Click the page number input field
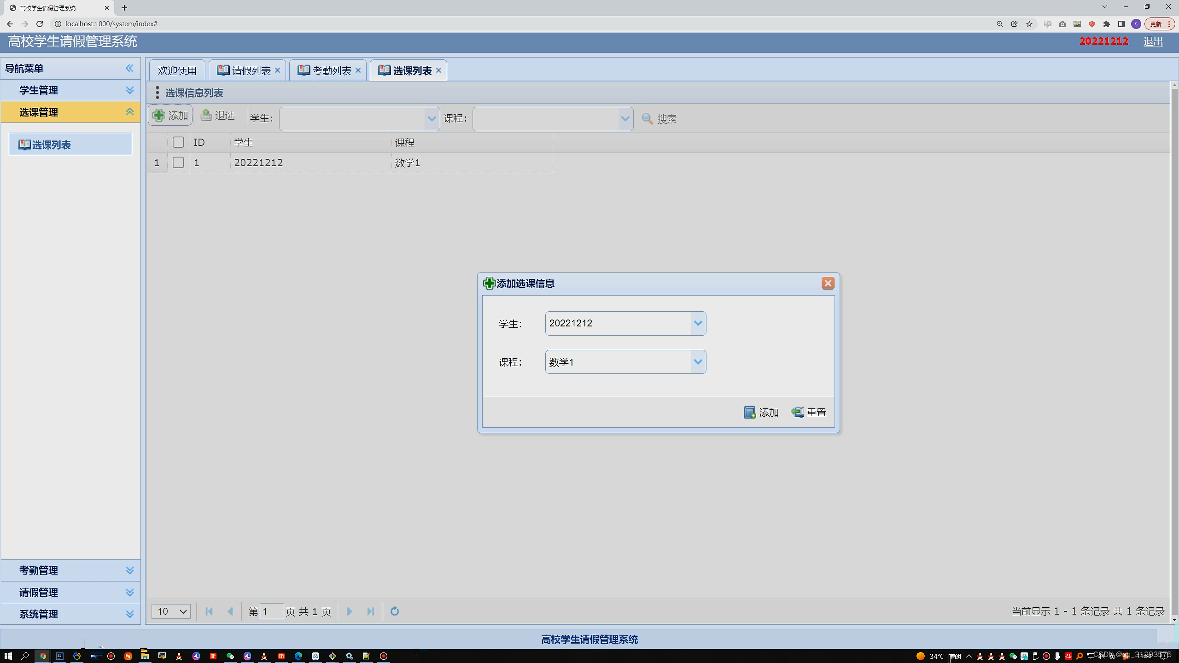The height and width of the screenshot is (663, 1179). click(x=272, y=611)
